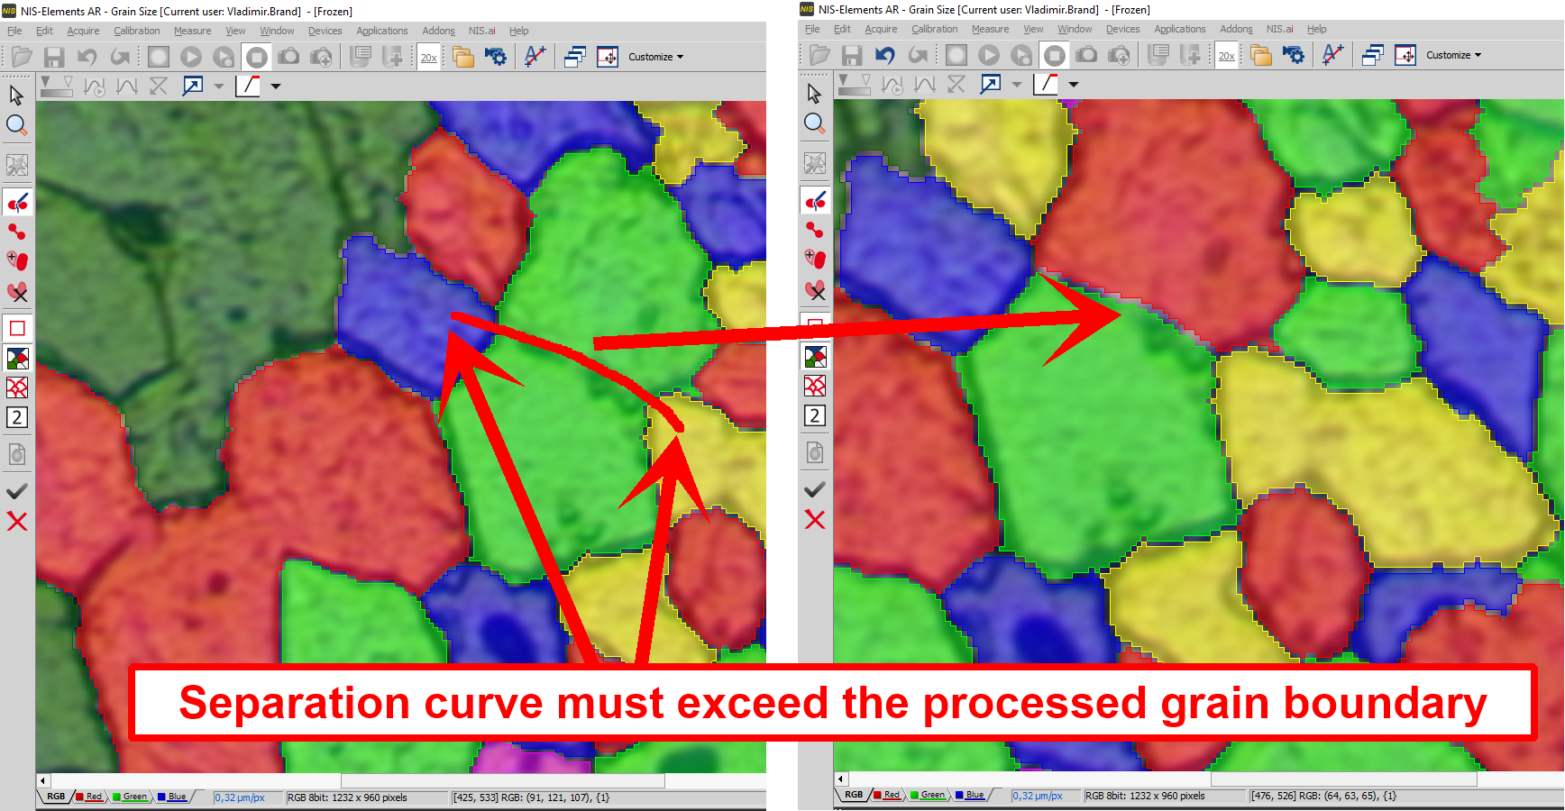Click the camera settings gear icon in left toolbar

coord(496,57)
